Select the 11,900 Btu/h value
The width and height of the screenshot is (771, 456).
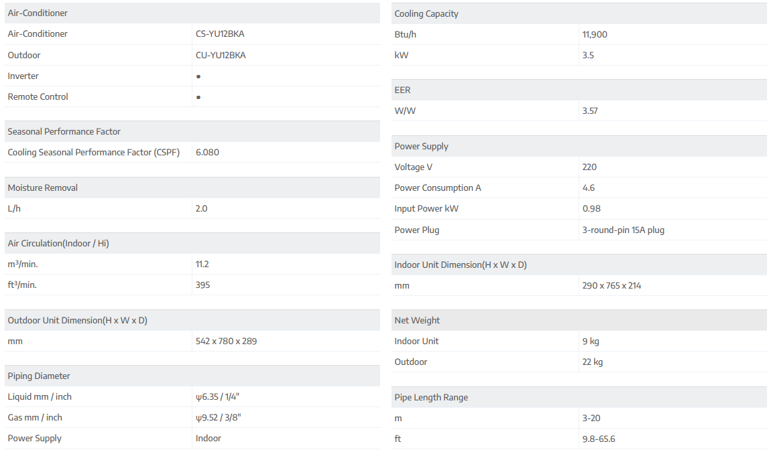(595, 35)
